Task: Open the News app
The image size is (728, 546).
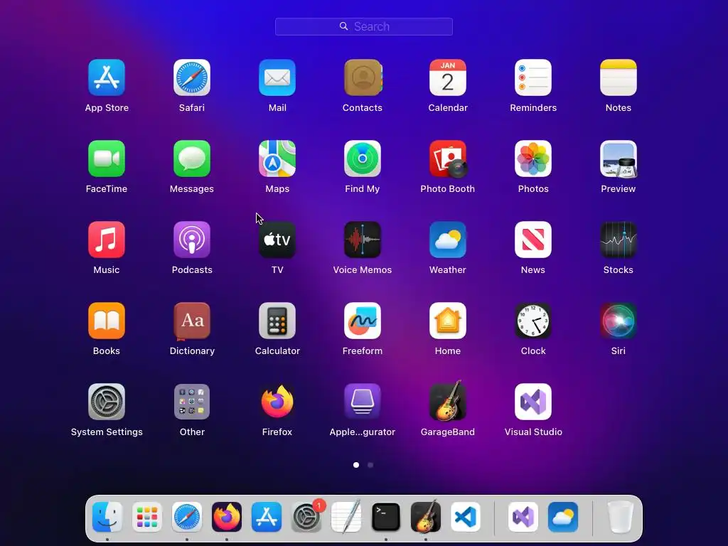Action: [533, 240]
